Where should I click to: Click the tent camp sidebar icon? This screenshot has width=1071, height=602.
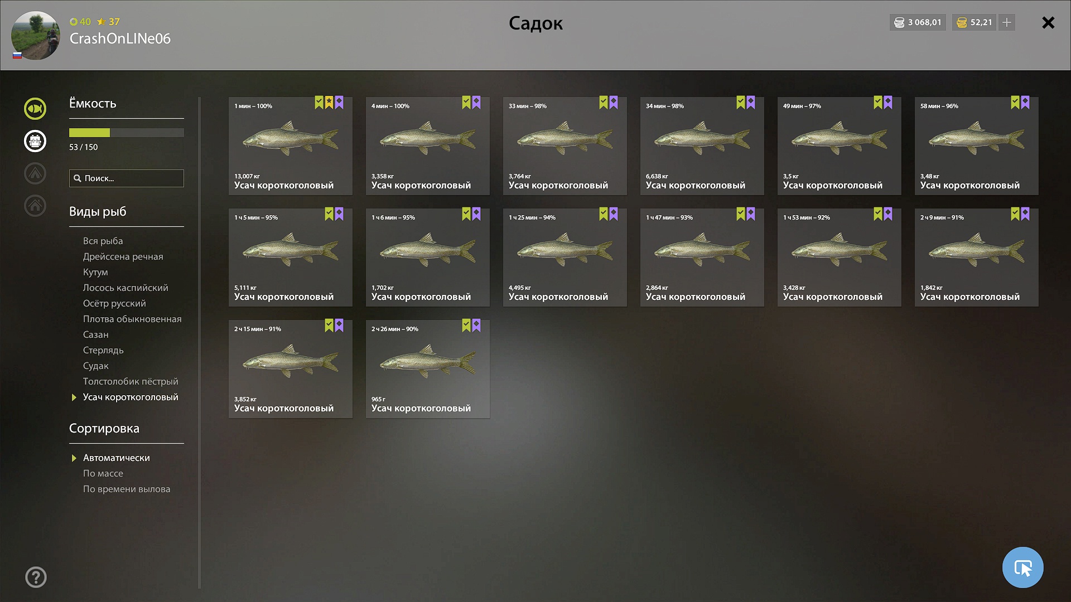(35, 173)
